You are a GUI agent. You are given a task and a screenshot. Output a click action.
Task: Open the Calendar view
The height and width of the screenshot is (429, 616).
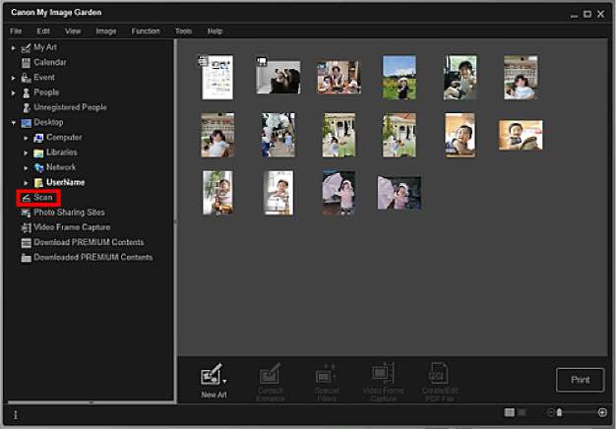click(49, 62)
